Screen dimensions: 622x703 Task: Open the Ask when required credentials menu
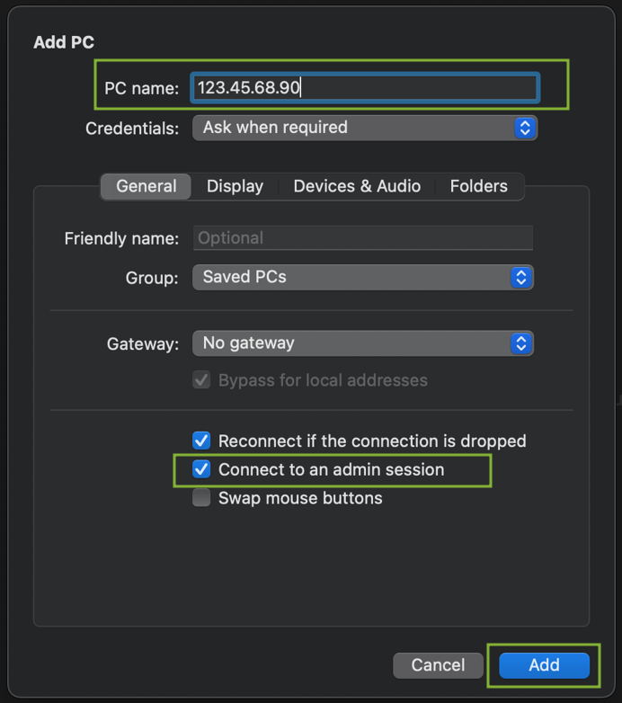pyautogui.click(x=365, y=128)
